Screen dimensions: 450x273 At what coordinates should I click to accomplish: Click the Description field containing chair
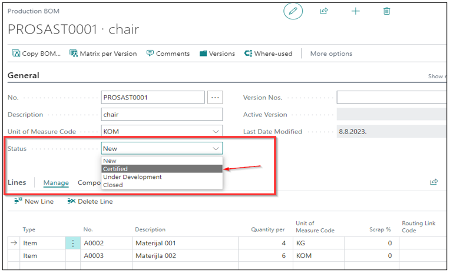(162, 114)
